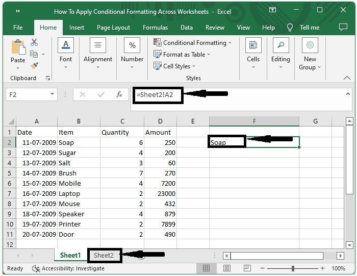Open the Cell Styles gallery
The height and width of the screenshot is (276, 357).
(175, 66)
